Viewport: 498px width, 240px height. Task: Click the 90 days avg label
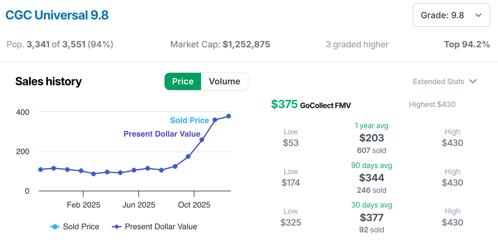click(372, 165)
